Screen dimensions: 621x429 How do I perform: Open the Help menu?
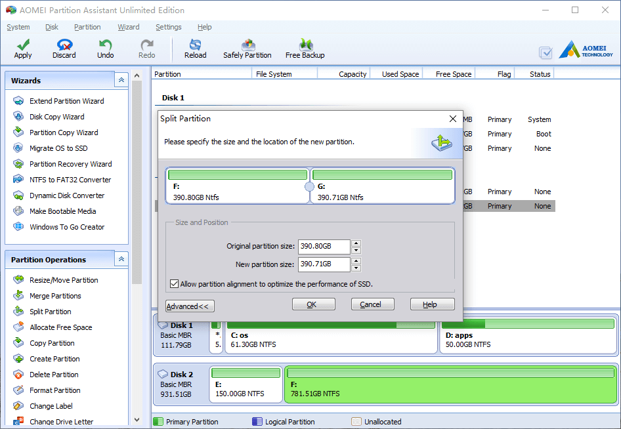(205, 27)
